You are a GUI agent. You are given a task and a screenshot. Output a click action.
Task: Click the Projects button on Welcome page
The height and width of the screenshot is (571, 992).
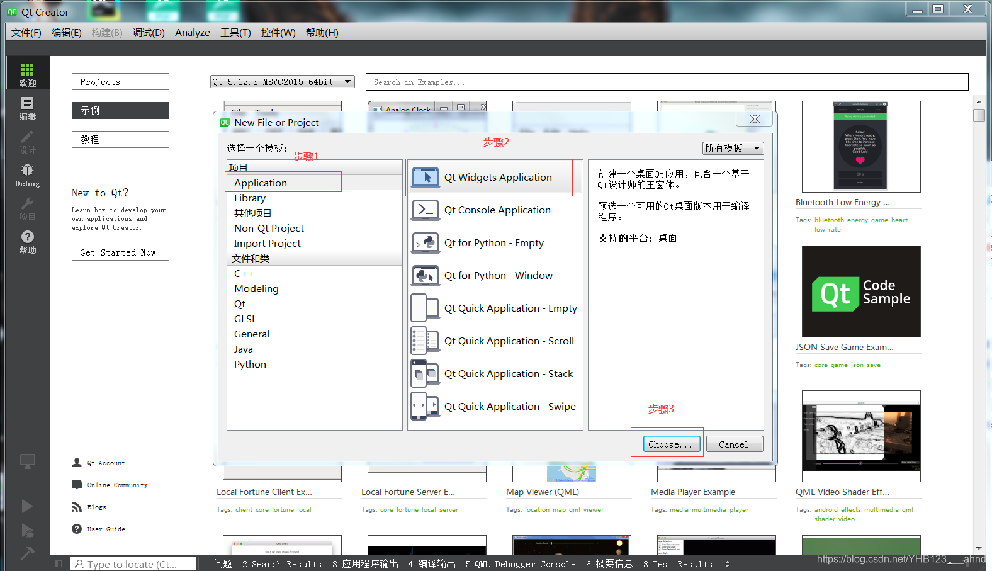click(120, 82)
